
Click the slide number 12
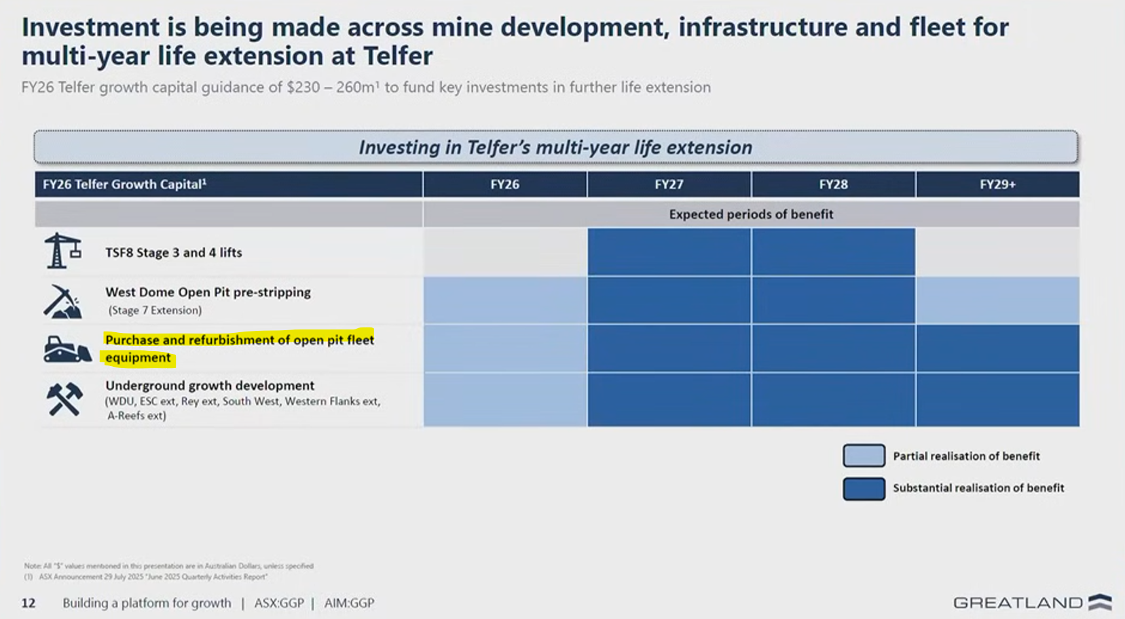coord(29,603)
